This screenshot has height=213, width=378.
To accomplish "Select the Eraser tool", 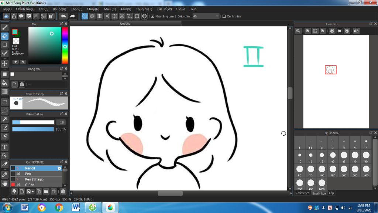I will (x=4, y=36).
